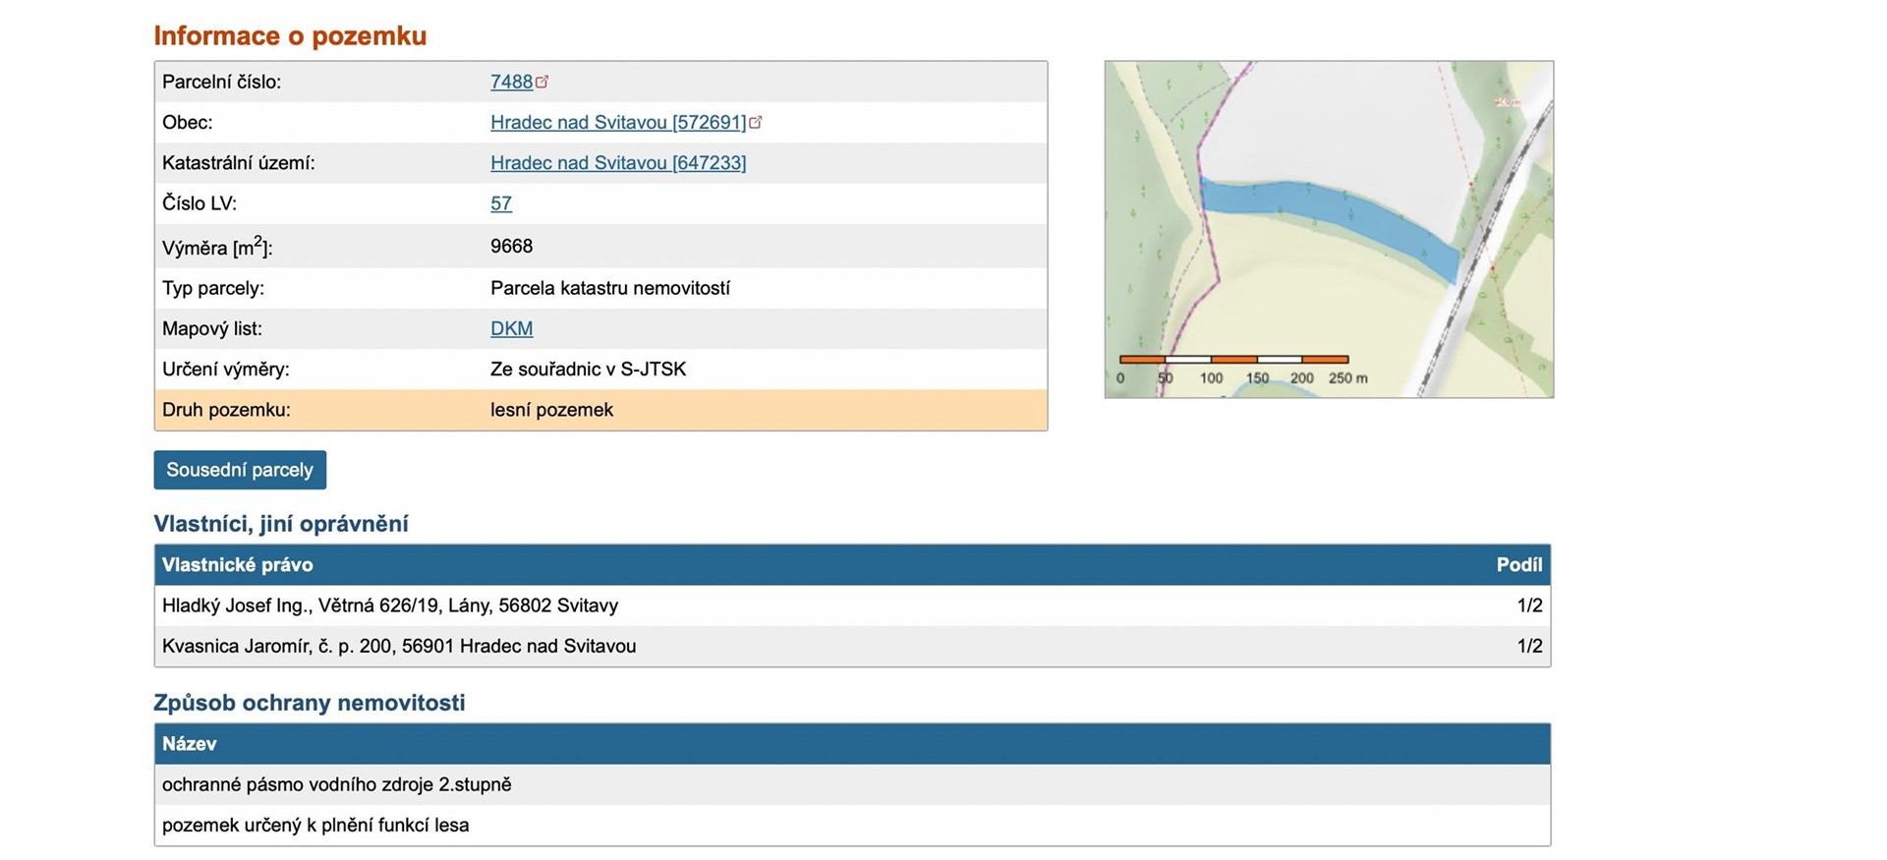Select owner row Kvasnica Jaromír

click(398, 646)
